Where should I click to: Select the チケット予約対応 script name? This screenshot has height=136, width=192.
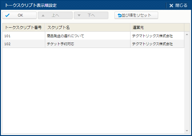tap(61, 44)
